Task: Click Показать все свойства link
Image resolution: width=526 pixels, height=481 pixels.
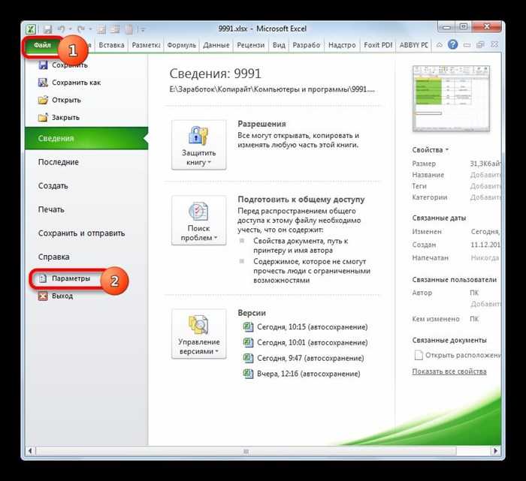Action: tap(449, 371)
